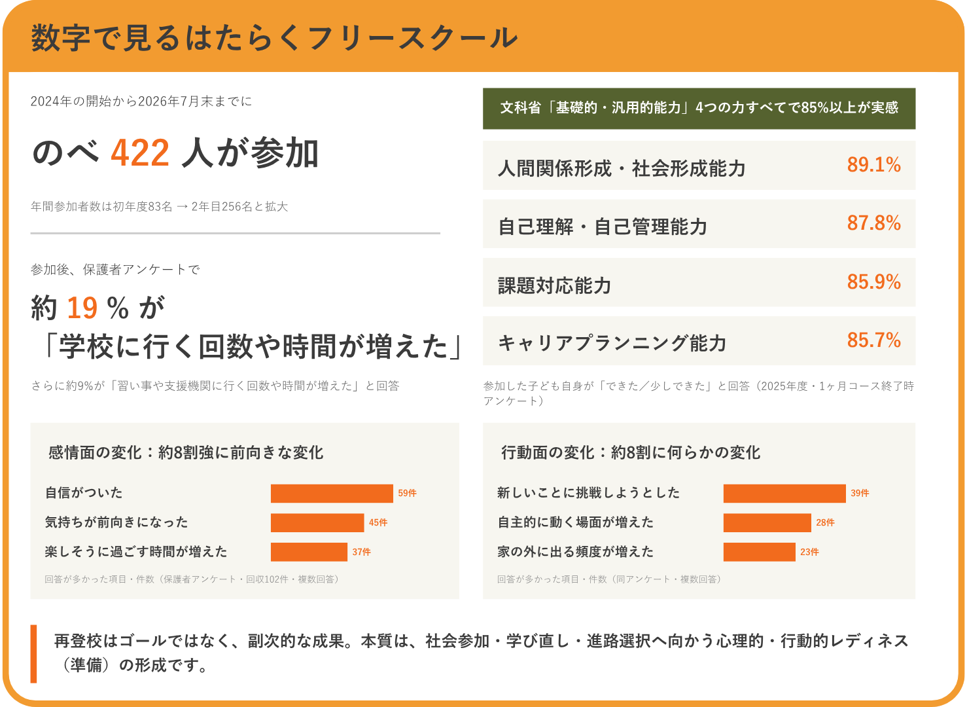Click the orange 19 percent figure

[x=82, y=308]
